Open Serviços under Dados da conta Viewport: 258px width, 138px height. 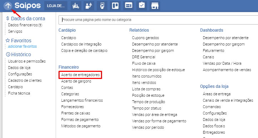15,31
